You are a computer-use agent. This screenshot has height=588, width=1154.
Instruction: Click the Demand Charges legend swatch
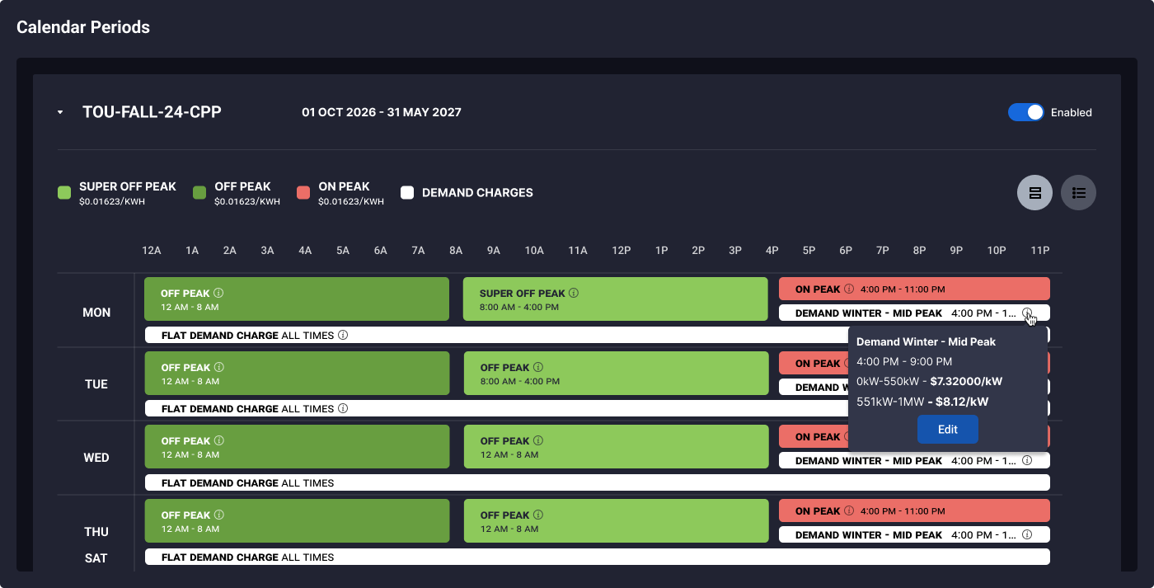point(407,193)
